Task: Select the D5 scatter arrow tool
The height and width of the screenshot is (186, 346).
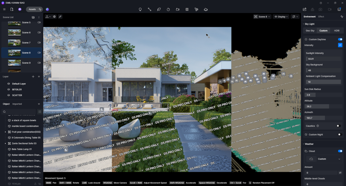Action: (x=196, y=9)
